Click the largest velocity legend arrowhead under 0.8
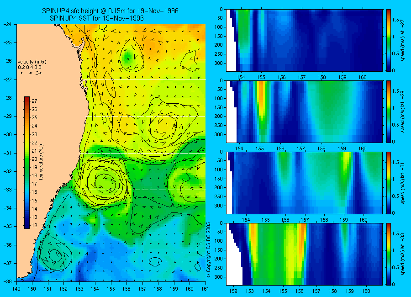 pos(39,73)
